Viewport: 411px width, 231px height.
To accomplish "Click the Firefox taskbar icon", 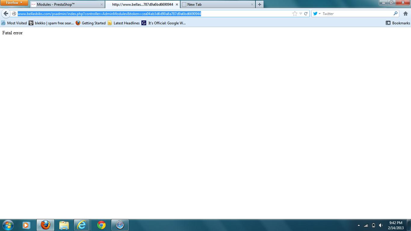I will click(45, 225).
